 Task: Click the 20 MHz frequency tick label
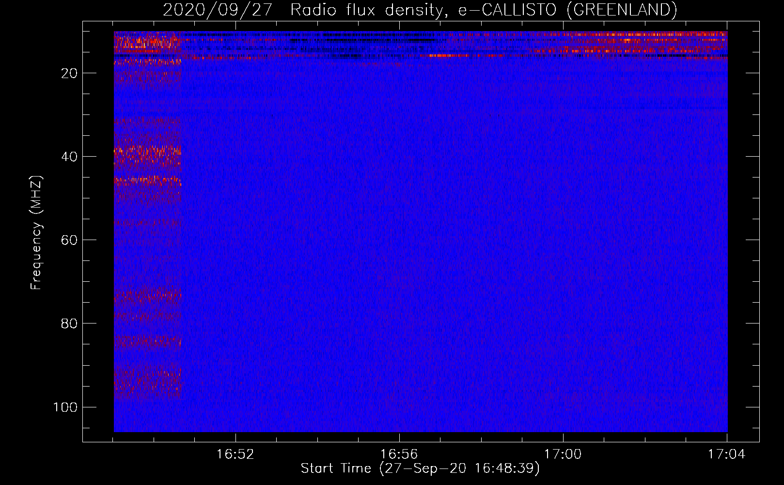[69, 73]
